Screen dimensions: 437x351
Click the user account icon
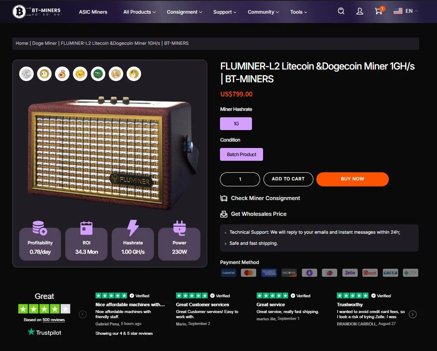(x=359, y=11)
